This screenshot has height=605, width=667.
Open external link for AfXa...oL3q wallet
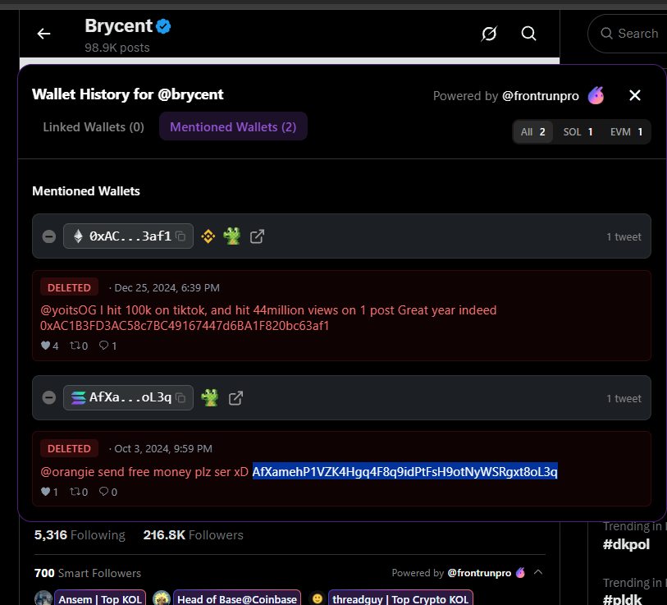tap(235, 398)
